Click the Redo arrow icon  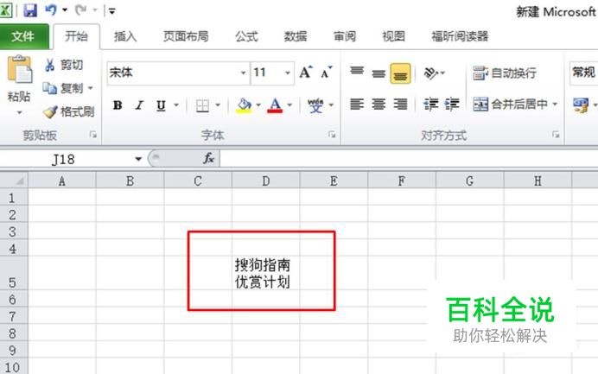80,10
